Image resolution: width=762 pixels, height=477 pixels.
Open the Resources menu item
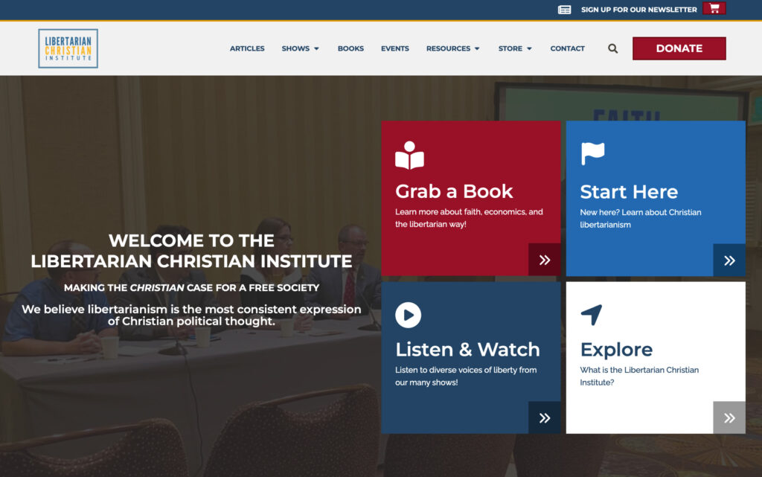pos(448,48)
